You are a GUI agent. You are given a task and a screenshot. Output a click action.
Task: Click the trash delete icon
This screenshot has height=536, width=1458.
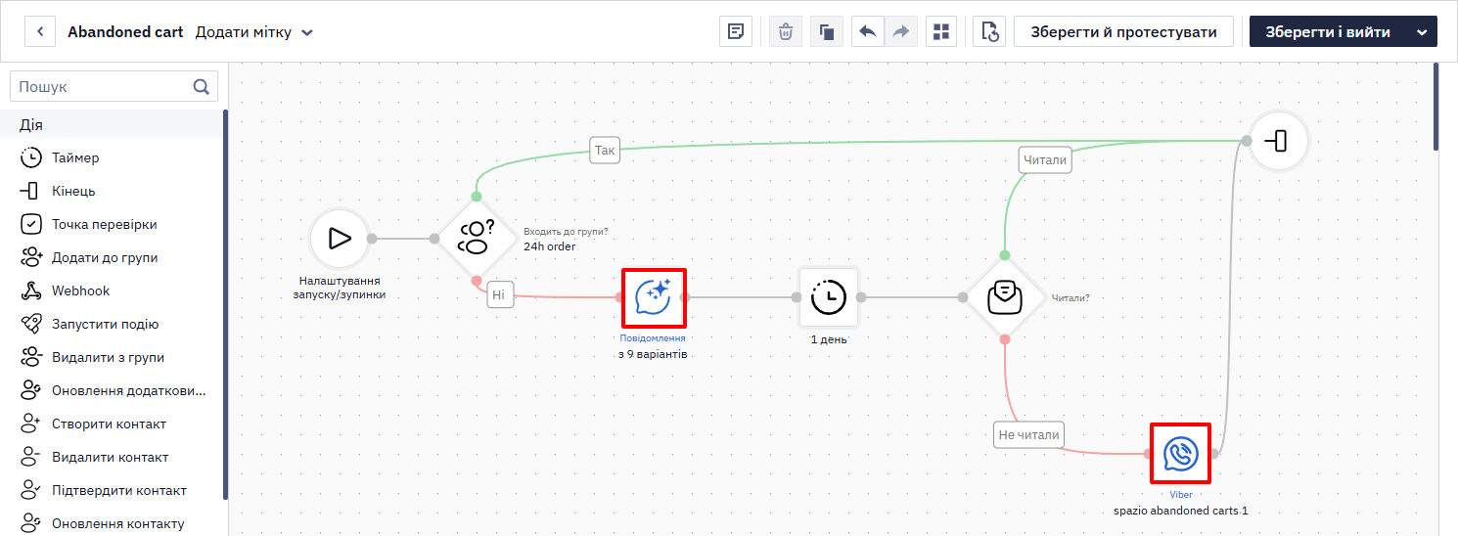785,31
